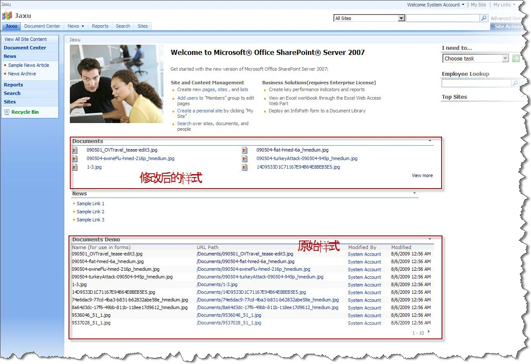Open /Documents/9536046_51_1.jpg URL path link
531x364 pixels.
pos(229,315)
